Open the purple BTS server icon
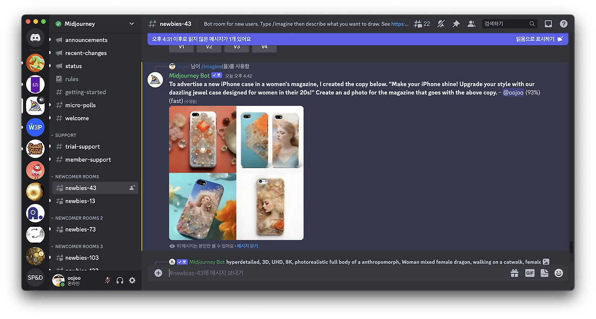The height and width of the screenshot is (319, 596). point(35,84)
